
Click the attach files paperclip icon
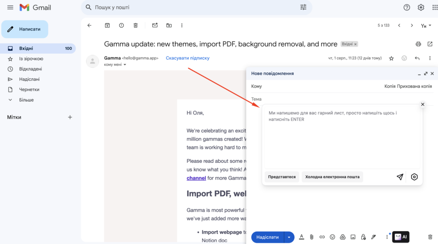(x=312, y=237)
